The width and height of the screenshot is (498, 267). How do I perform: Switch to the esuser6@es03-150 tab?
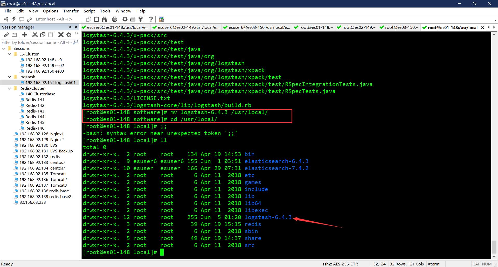[x=257, y=27]
